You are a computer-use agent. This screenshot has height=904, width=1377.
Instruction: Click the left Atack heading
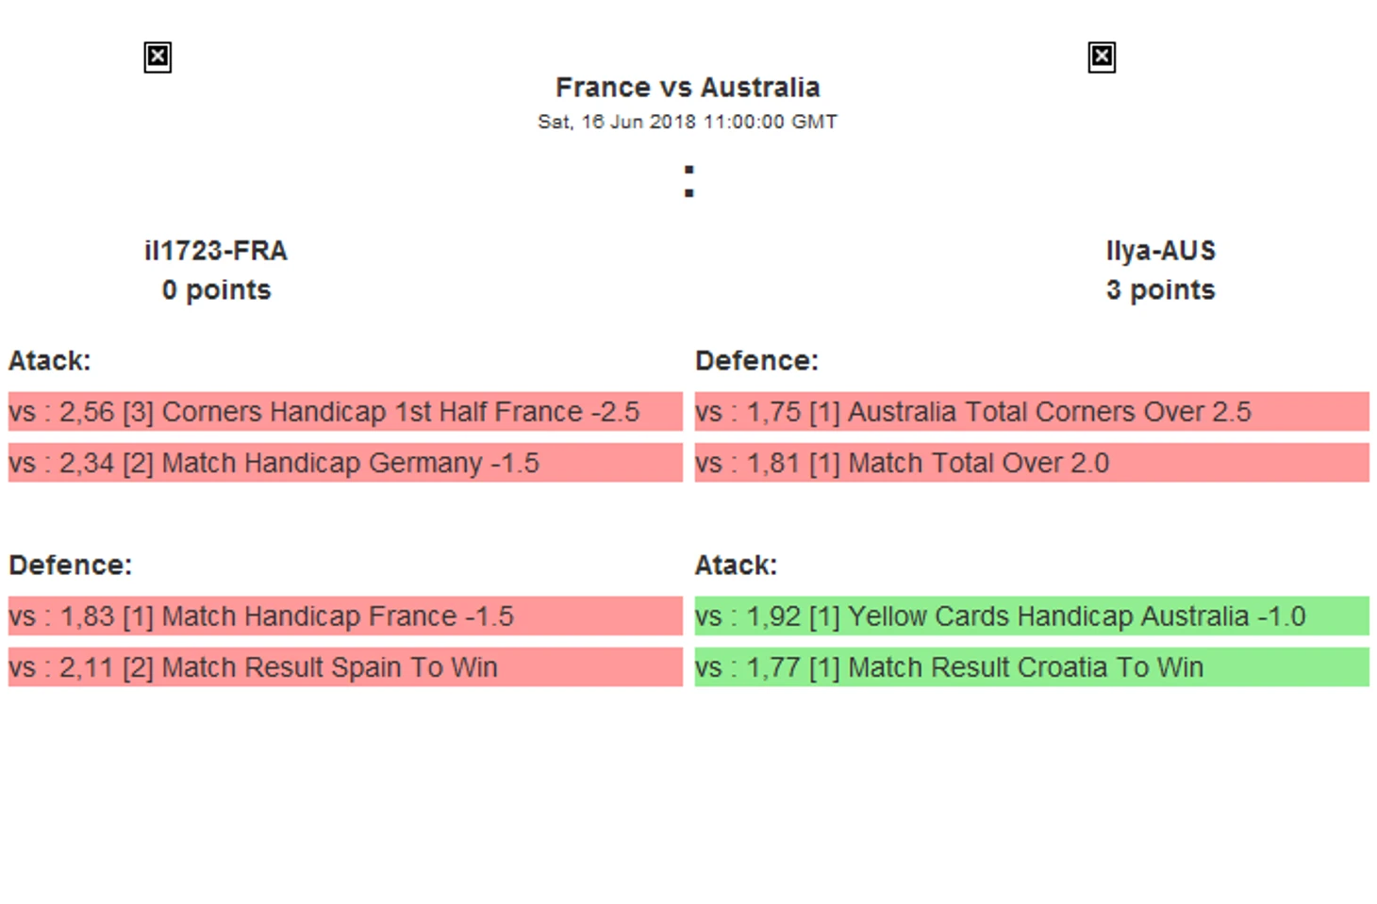[x=50, y=361]
